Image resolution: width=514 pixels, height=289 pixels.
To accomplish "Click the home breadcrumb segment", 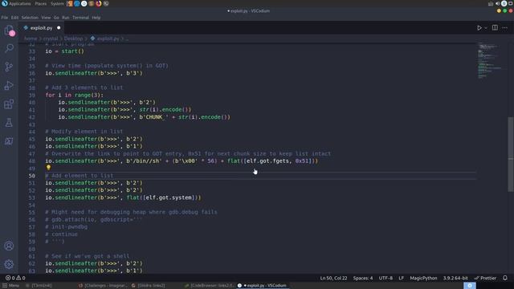I will pyautogui.click(x=31, y=39).
